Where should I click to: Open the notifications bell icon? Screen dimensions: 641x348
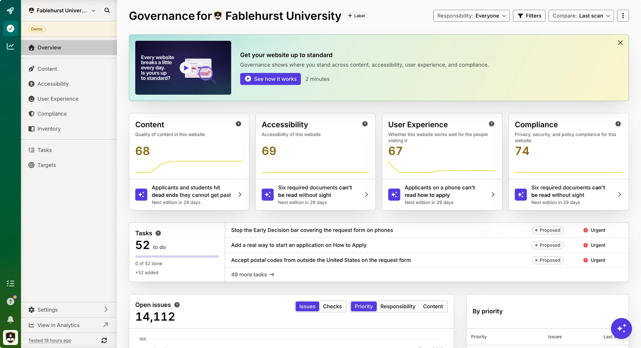click(10, 319)
